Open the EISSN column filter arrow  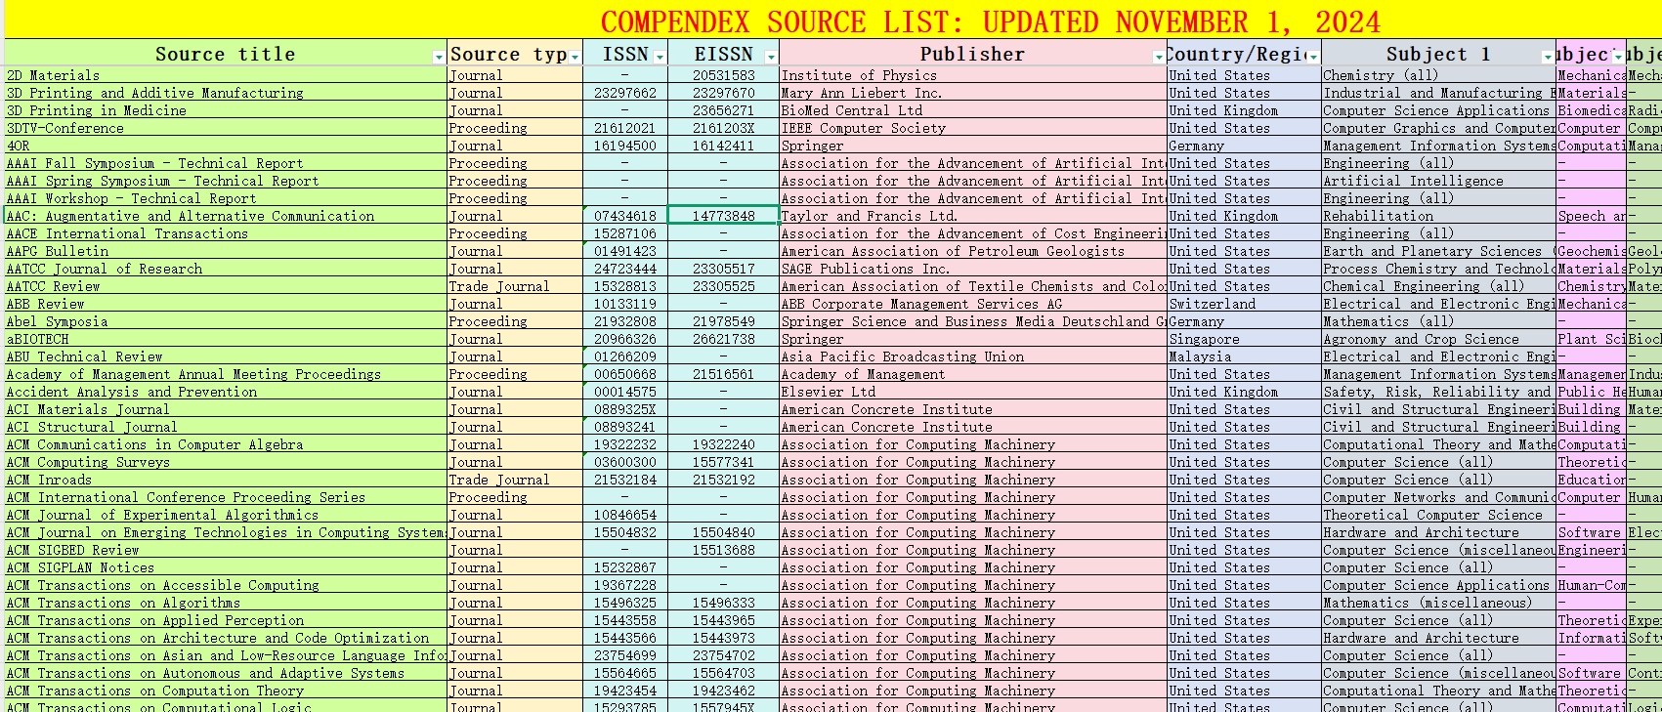pyautogui.click(x=770, y=58)
